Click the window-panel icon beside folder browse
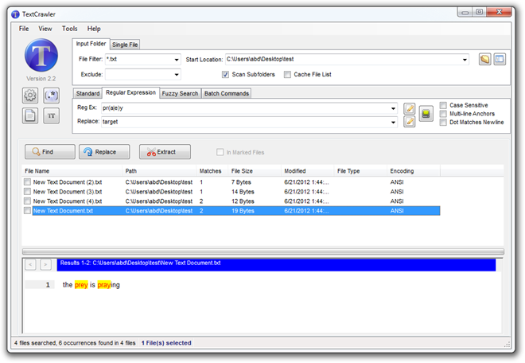Image resolution: width=525 pixels, height=363 pixels. point(500,59)
